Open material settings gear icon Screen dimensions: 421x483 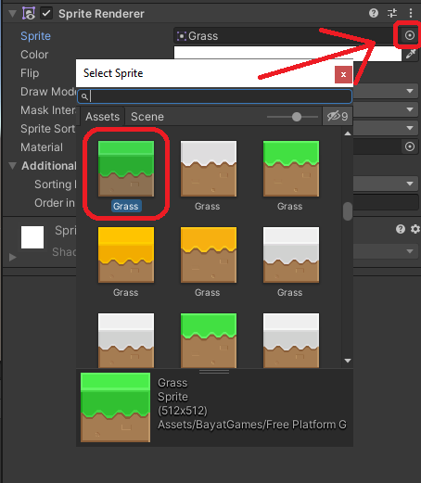point(415,229)
